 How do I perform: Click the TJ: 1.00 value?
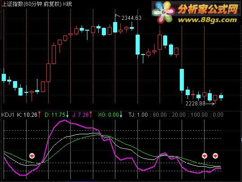click(138, 115)
